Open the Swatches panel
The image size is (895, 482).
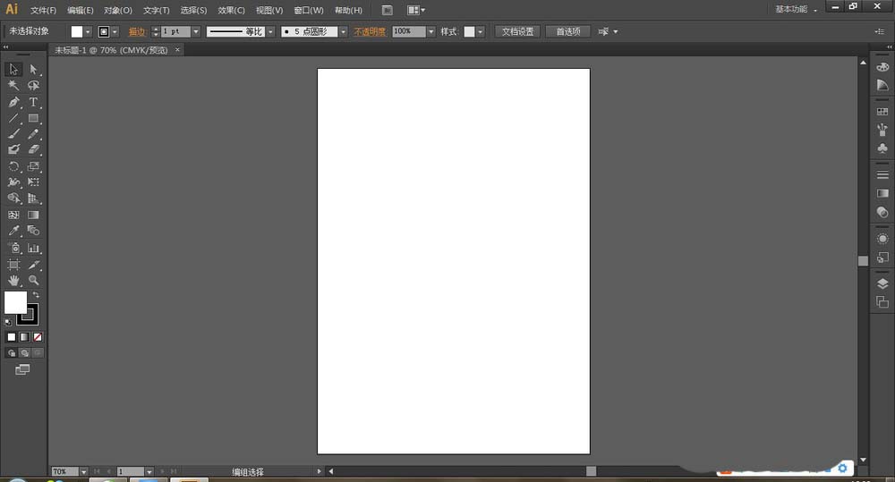882,112
